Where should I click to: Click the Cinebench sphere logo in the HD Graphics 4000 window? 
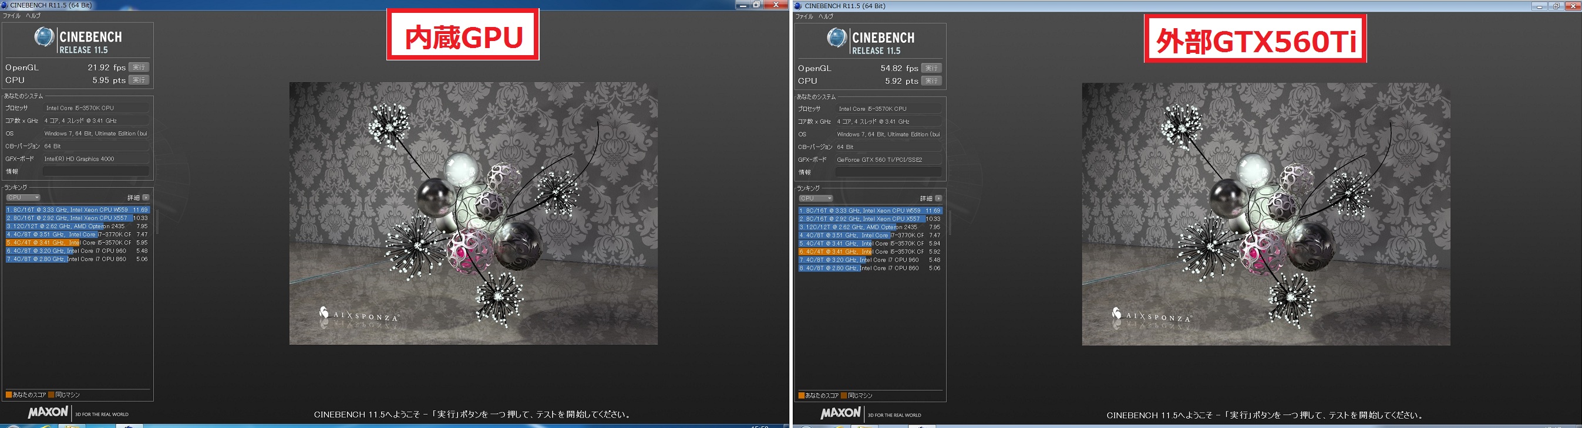coord(44,38)
